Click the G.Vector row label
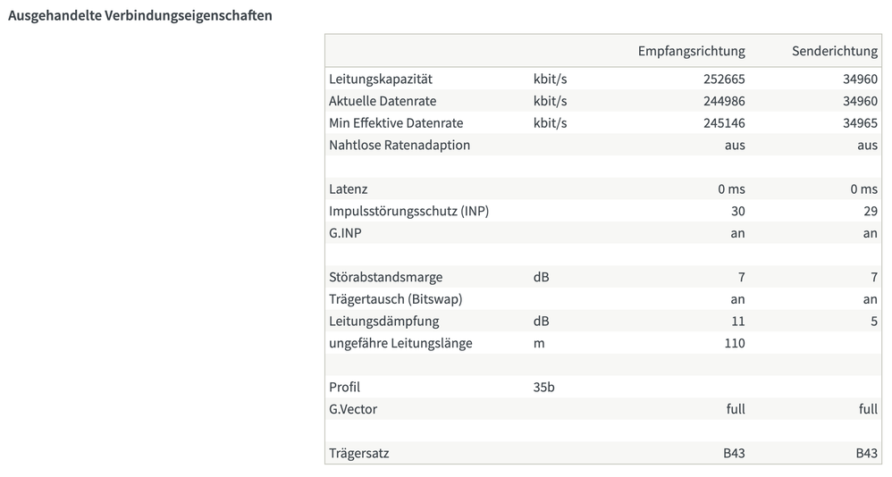The height and width of the screenshot is (477, 892). 352,409
